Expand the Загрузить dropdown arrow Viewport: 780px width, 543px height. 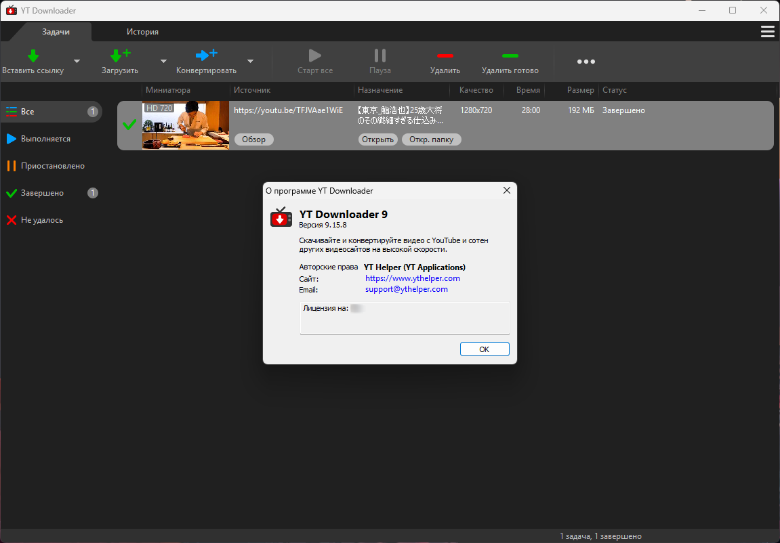point(164,61)
